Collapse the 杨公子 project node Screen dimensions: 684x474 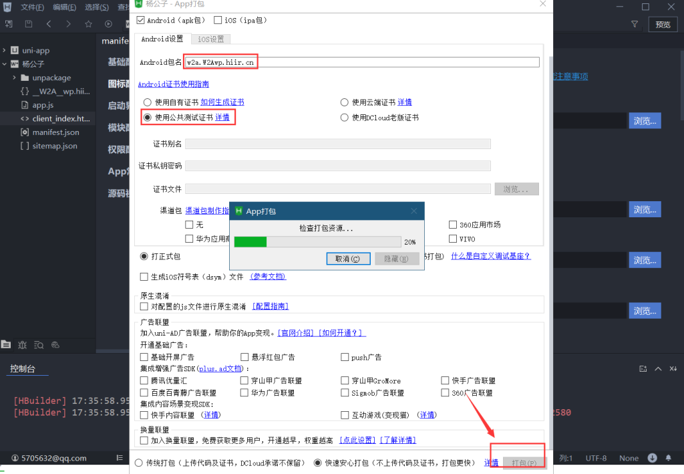[x=5, y=64]
